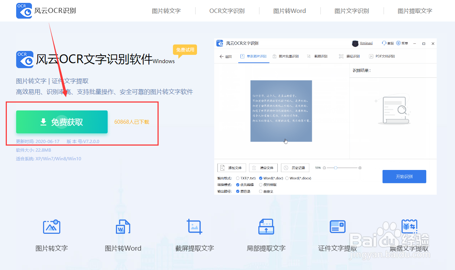The width and height of the screenshot is (455, 270).
Task: Click the 免费获取 download button
Action: pos(62,122)
